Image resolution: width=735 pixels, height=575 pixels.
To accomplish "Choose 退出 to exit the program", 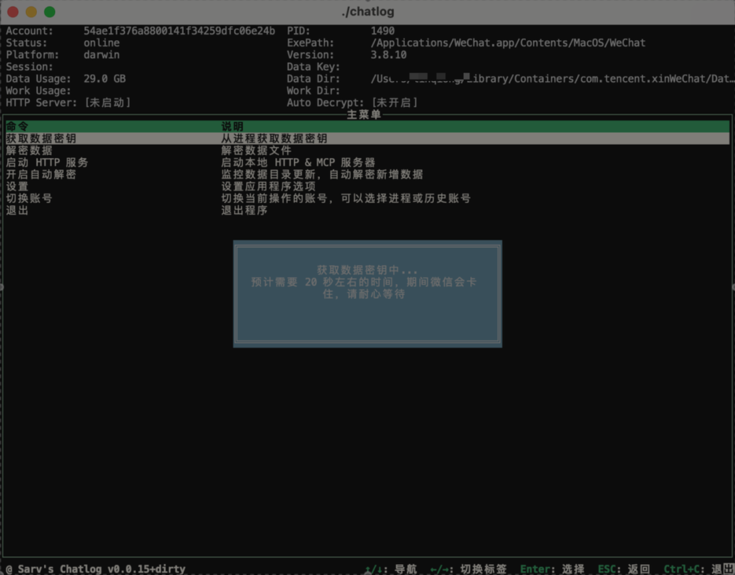I will pos(16,211).
